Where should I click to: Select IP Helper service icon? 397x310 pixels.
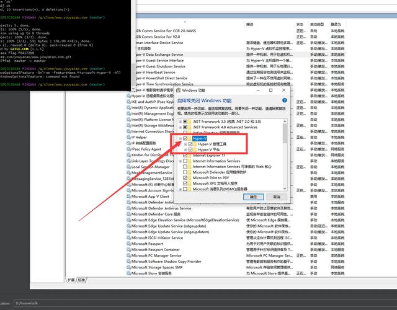(128, 137)
